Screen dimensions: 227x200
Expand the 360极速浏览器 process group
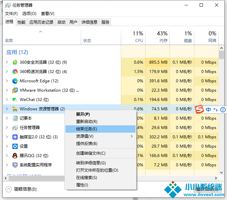pyautogui.click(x=7, y=72)
